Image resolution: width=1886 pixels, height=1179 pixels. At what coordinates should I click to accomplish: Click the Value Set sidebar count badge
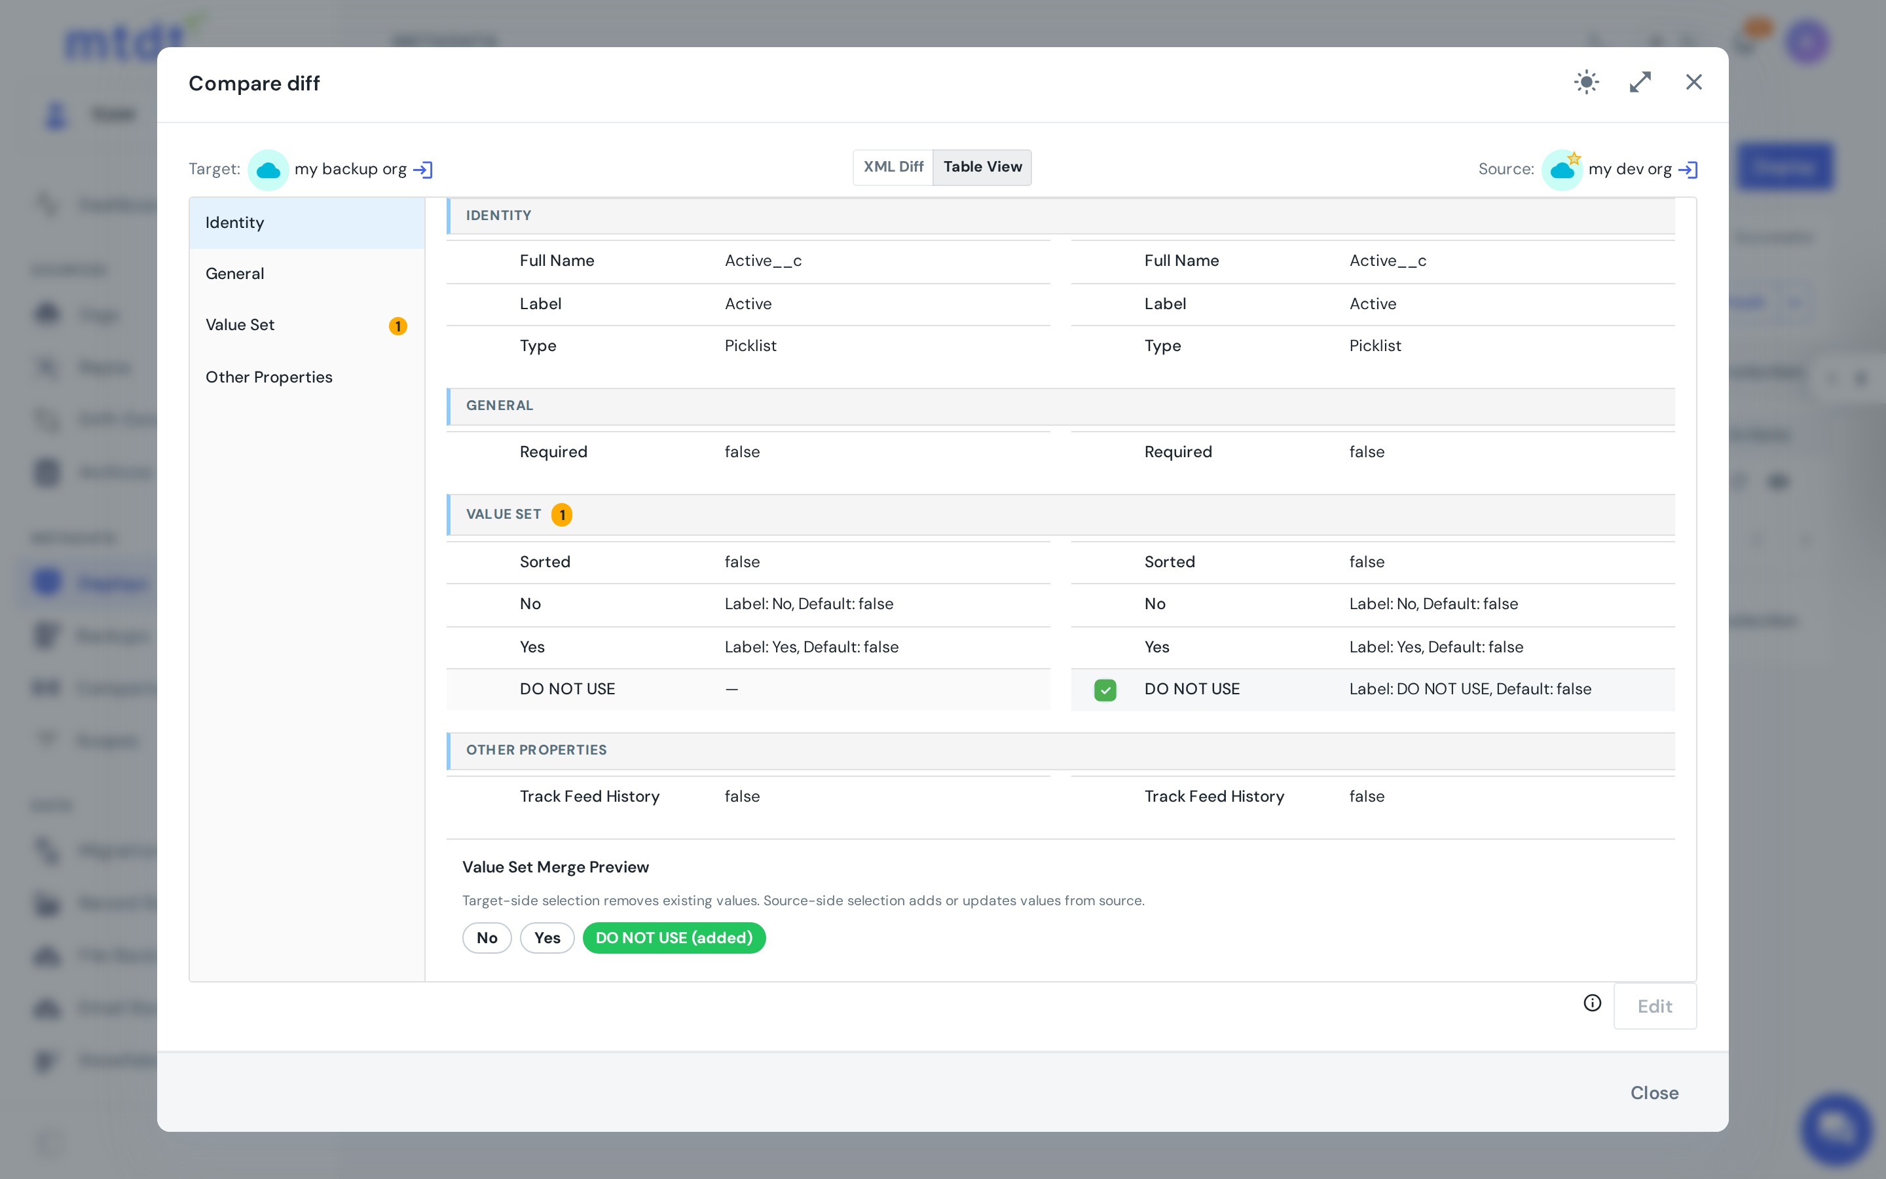398,326
